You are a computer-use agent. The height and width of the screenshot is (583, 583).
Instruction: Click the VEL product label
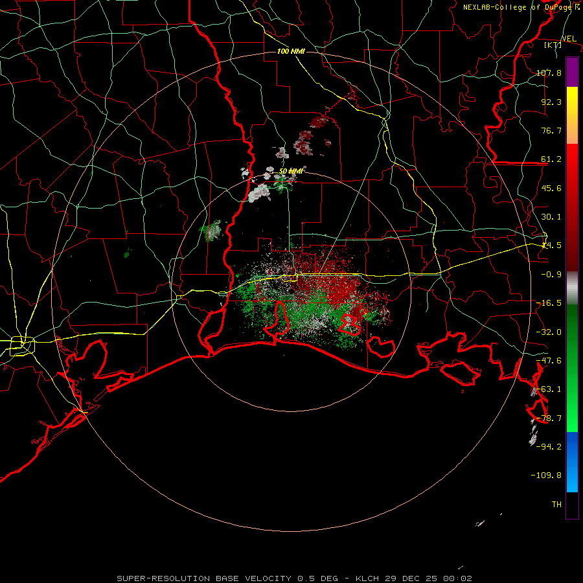pyautogui.click(x=569, y=39)
